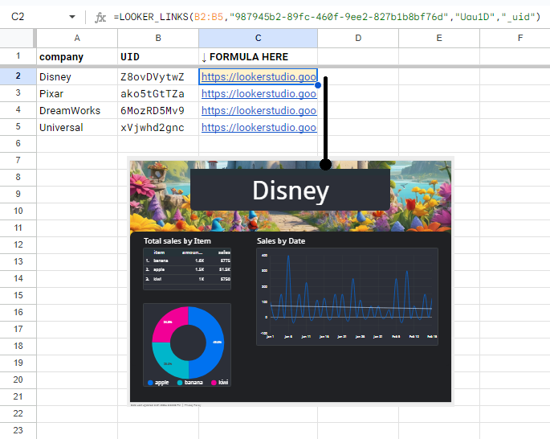Screen dimensions: 550x439
Task: Click the 'kiwi' legend entry under the donut chart
Action: 219,383
